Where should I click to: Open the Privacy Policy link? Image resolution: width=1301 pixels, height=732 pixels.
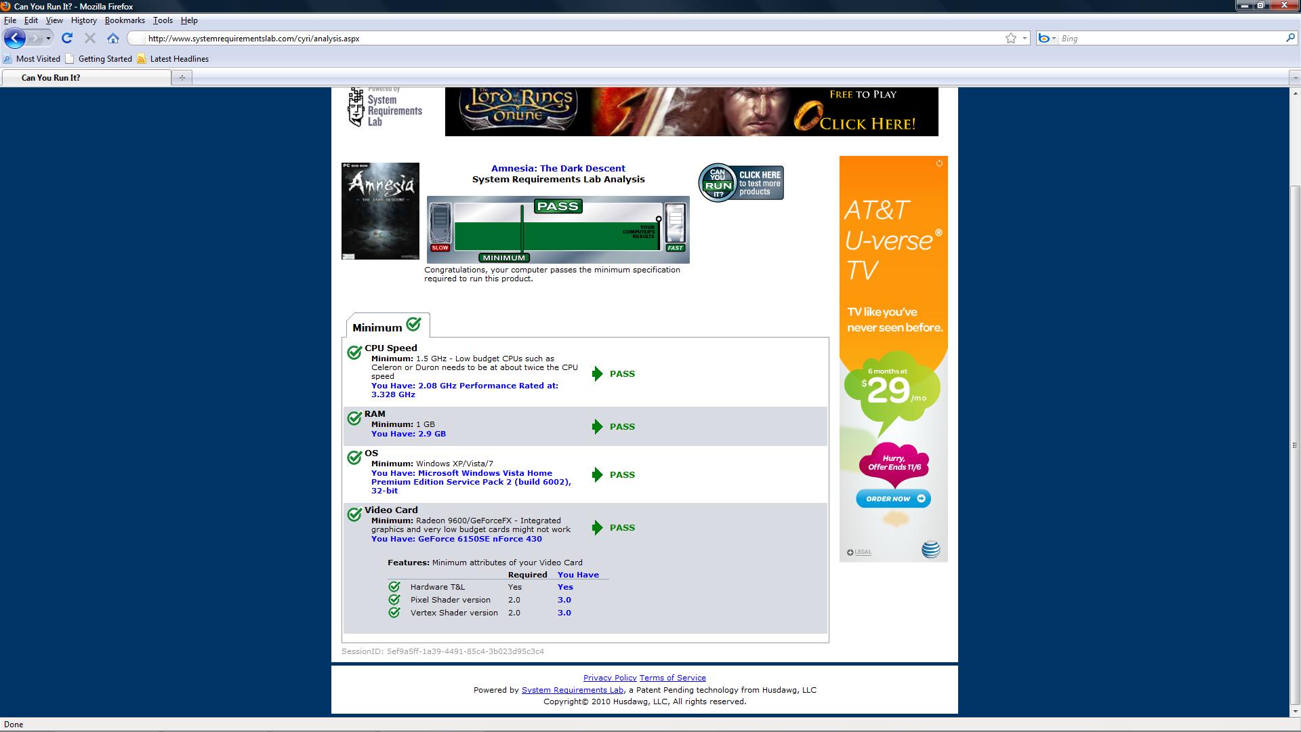[x=609, y=678]
